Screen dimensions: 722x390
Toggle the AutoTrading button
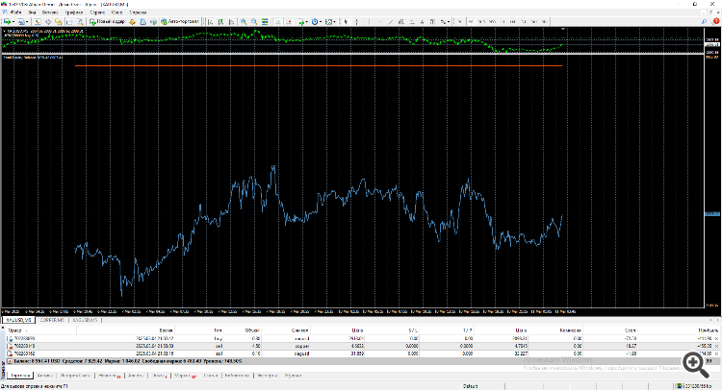(180, 21)
